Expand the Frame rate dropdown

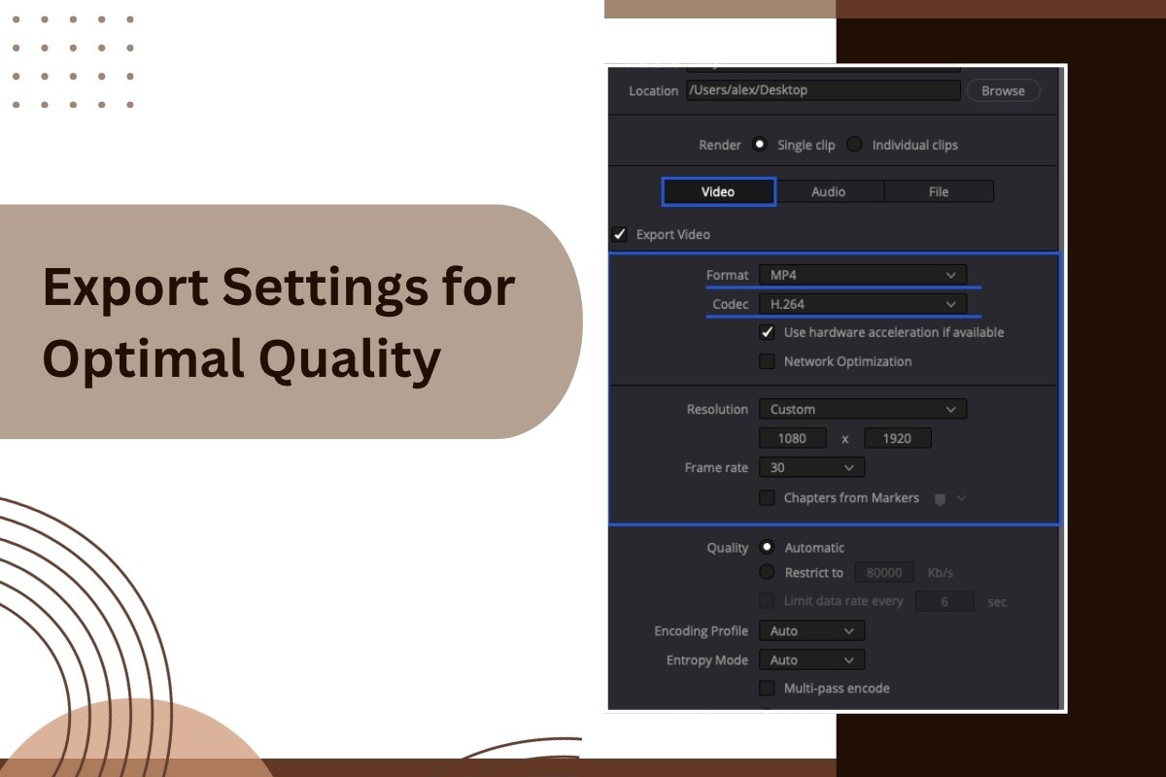pyautogui.click(x=810, y=467)
